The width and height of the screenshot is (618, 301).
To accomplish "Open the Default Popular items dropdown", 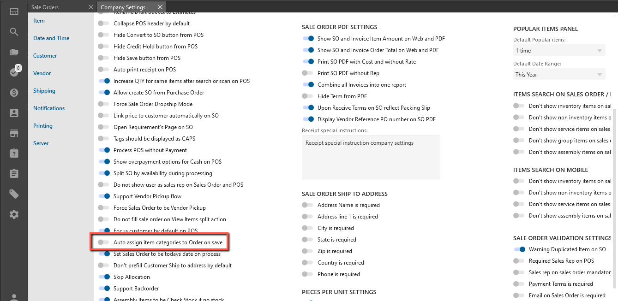I will click(559, 50).
